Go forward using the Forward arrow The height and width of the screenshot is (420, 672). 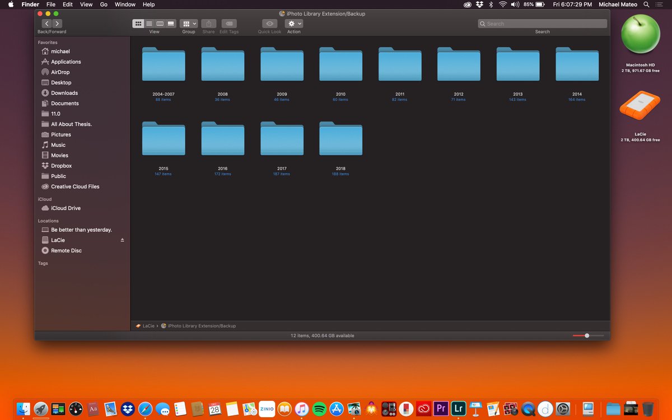click(x=57, y=24)
